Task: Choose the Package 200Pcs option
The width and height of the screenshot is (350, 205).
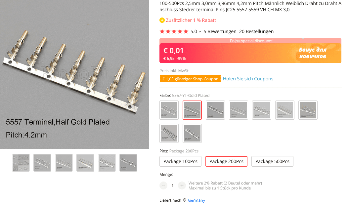Action: (x=226, y=161)
